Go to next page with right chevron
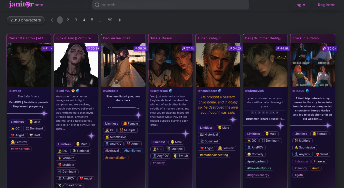344x188 pixels. pyautogui.click(x=120, y=20)
